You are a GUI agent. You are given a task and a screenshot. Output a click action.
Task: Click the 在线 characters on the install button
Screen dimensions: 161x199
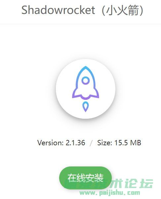point(76,178)
